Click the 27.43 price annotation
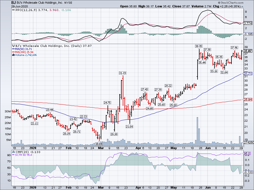Screen dimensions: 254x190 144,89
